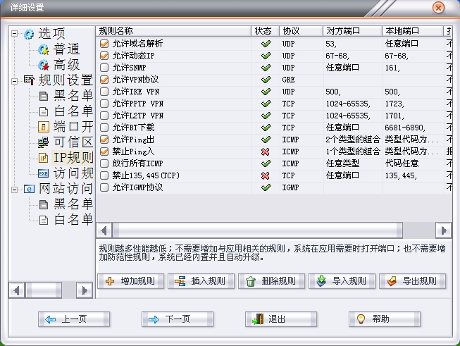Click the green check status of 允许BT下载

[x=266, y=128]
